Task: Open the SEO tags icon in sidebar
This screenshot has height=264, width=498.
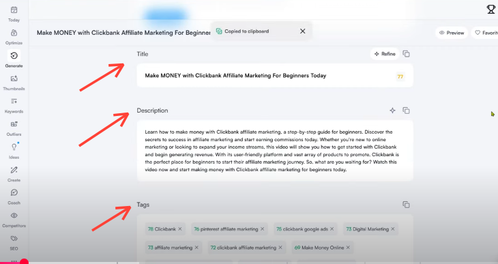Action: coord(14,238)
